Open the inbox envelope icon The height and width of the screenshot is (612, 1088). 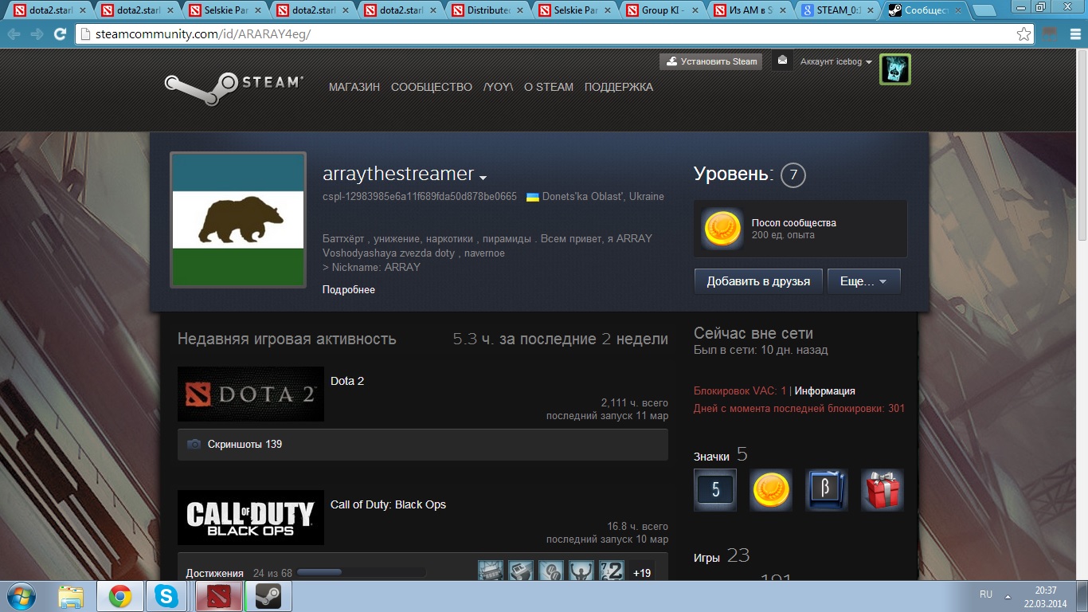click(x=782, y=61)
